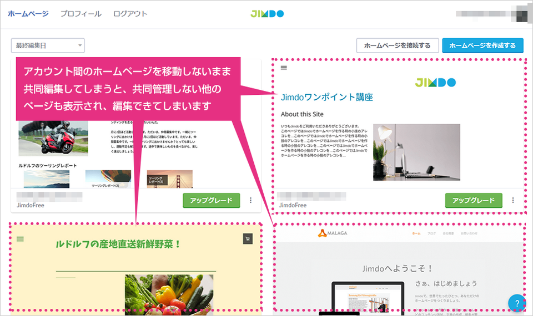Open the help question mark bubble

[x=517, y=303]
